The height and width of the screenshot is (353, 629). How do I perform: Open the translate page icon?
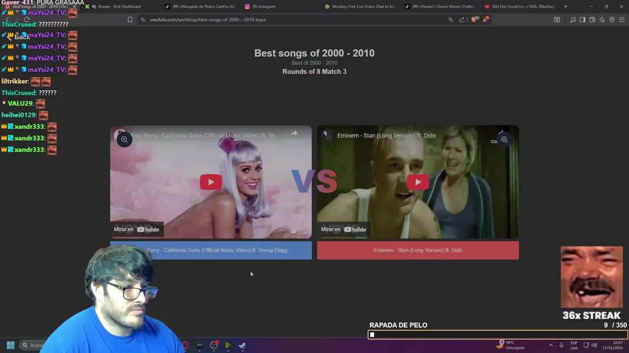(451, 20)
